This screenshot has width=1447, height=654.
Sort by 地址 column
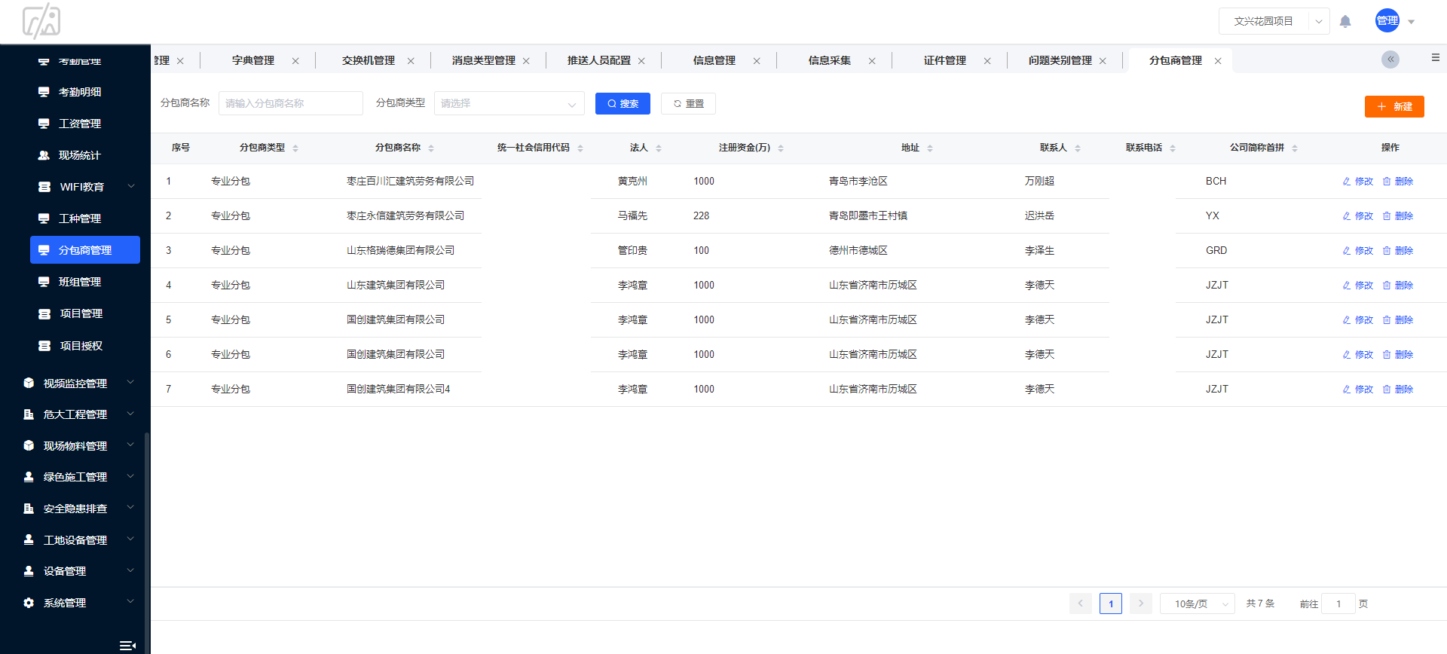click(930, 148)
